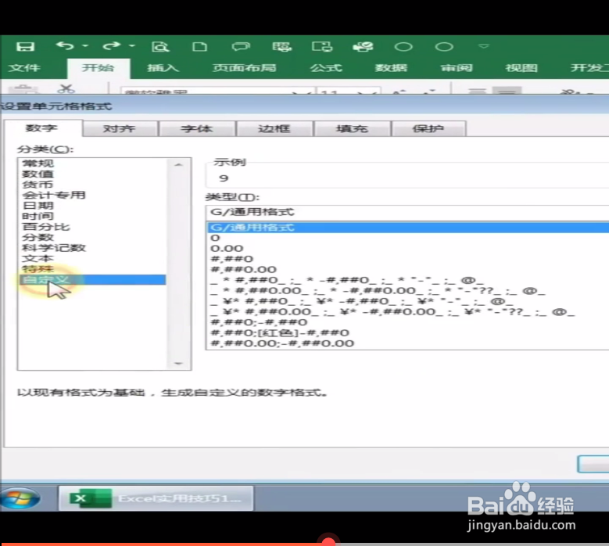Screen dimensions: 609x546
Task: Select format code #,##0 in type list
Action: [232, 259]
